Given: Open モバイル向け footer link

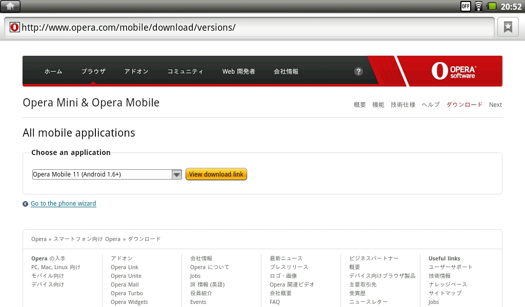Looking at the screenshot, I should (48, 276).
